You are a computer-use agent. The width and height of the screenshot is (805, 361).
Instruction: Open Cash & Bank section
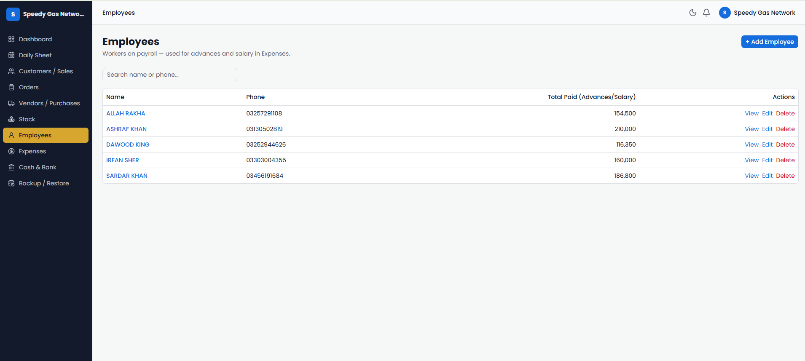tap(46, 167)
